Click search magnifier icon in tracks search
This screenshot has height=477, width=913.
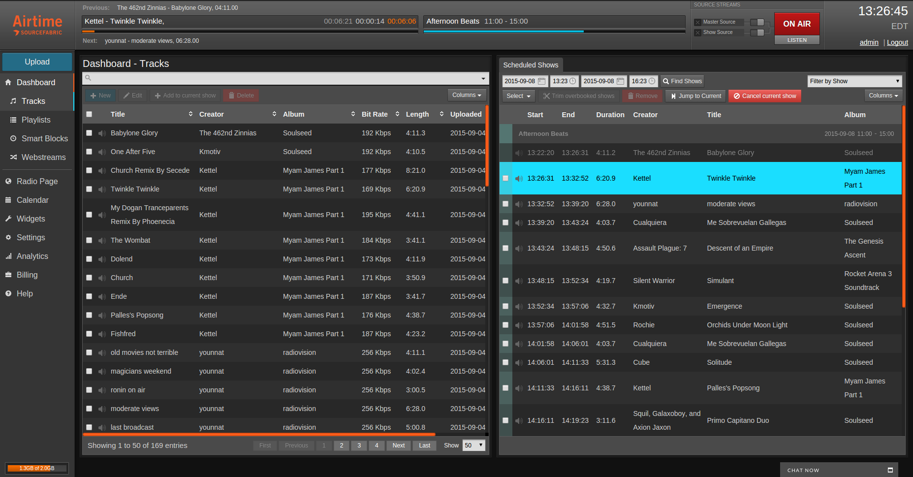(x=88, y=78)
